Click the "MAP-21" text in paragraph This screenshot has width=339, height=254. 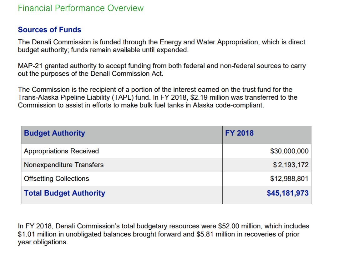30,66
